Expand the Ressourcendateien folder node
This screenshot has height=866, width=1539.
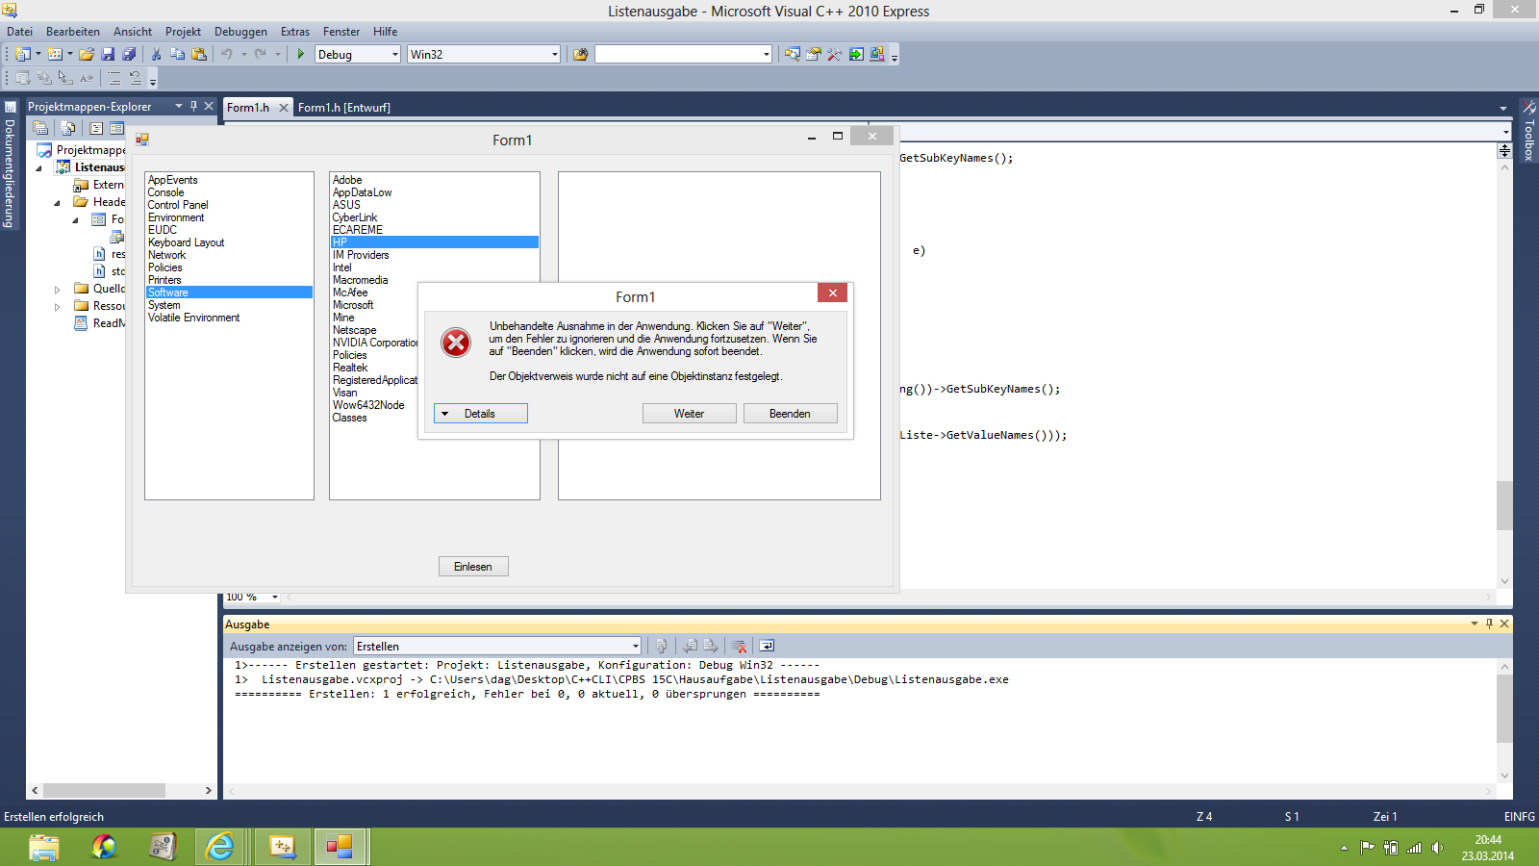(x=57, y=306)
